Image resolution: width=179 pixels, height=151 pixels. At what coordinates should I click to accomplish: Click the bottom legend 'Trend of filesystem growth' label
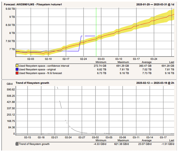pyautogui.click(x=34, y=144)
